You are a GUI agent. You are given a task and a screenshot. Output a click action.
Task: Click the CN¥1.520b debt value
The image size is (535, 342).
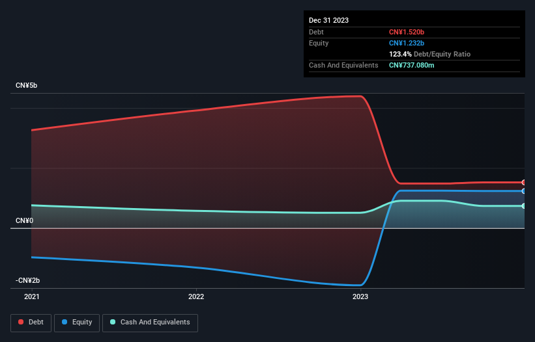pyautogui.click(x=407, y=32)
